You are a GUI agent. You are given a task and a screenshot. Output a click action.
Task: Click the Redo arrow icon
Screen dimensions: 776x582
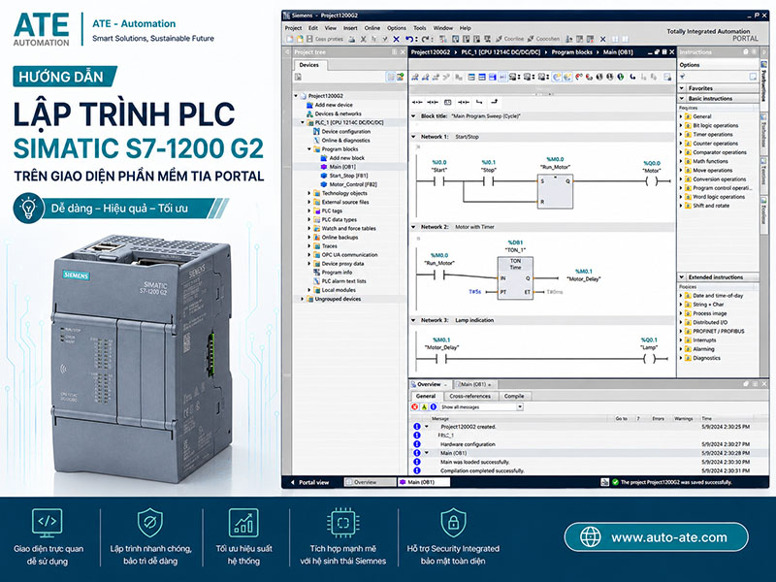(x=426, y=39)
